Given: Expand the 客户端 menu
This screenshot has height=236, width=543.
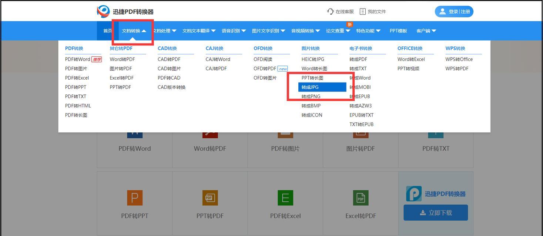Looking at the screenshot, I should [x=426, y=31].
